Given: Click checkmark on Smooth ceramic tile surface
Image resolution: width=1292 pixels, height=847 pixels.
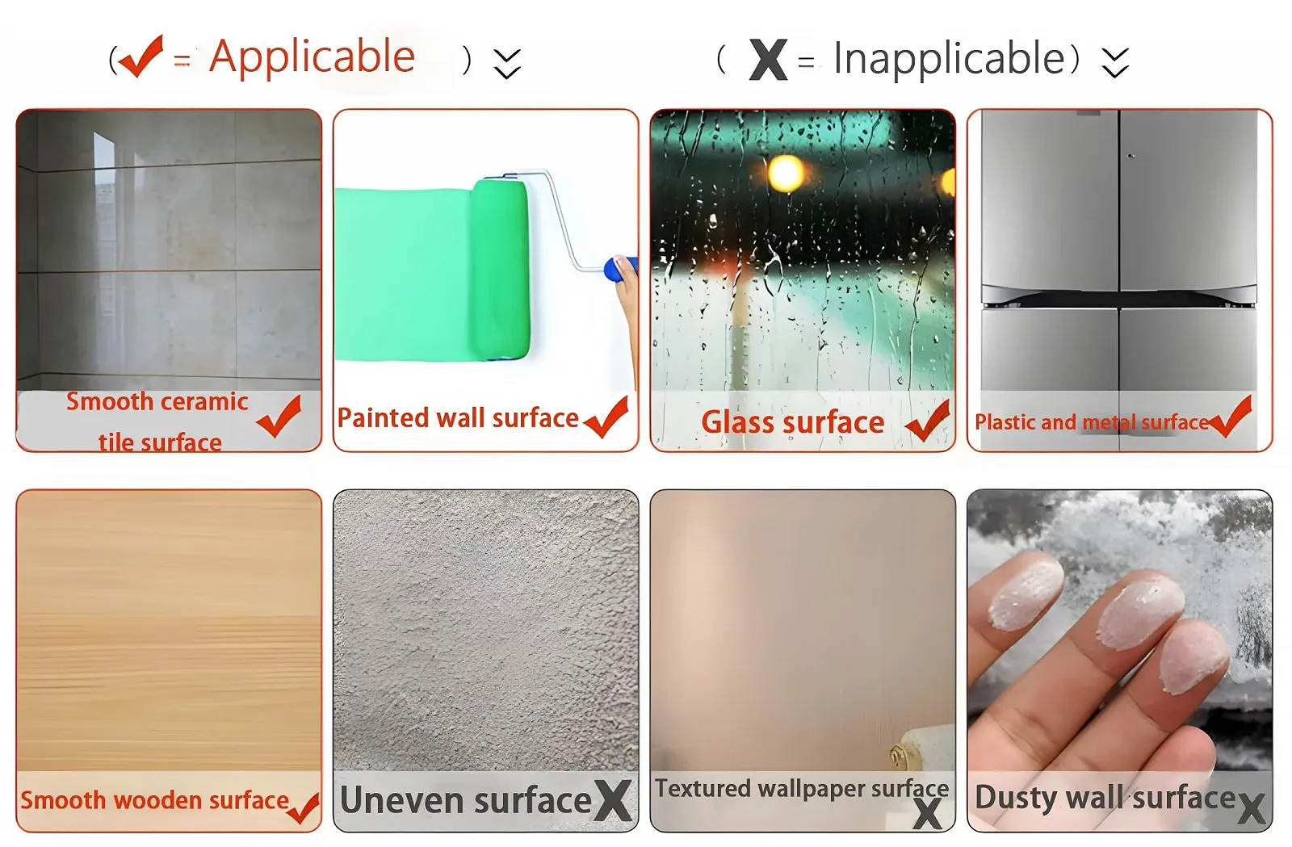Looking at the screenshot, I should [x=279, y=416].
